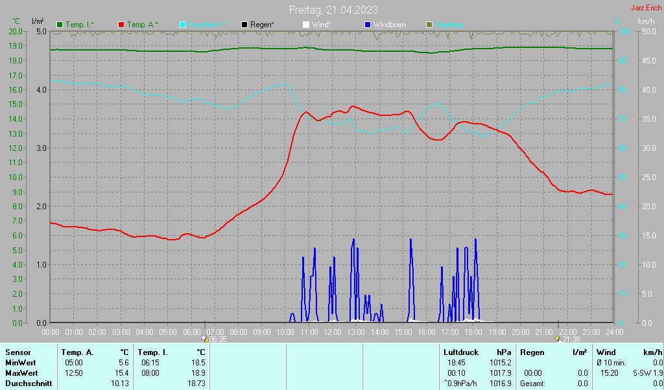Click the sunset marker icon at 21:38
The height and width of the screenshot is (390, 664).
coord(558,338)
